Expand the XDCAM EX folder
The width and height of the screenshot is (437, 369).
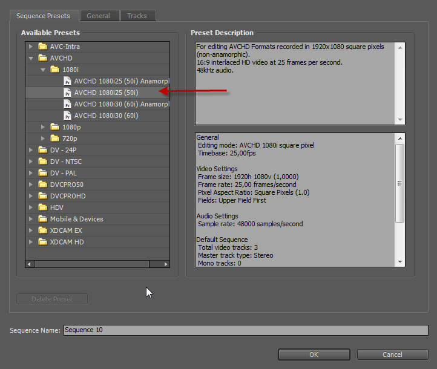click(31, 230)
